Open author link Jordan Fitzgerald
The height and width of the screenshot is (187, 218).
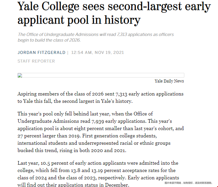pyautogui.click(x=41, y=53)
